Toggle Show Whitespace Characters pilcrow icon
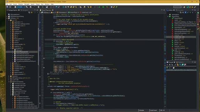The height and width of the screenshot is (112, 200). click(68, 7)
